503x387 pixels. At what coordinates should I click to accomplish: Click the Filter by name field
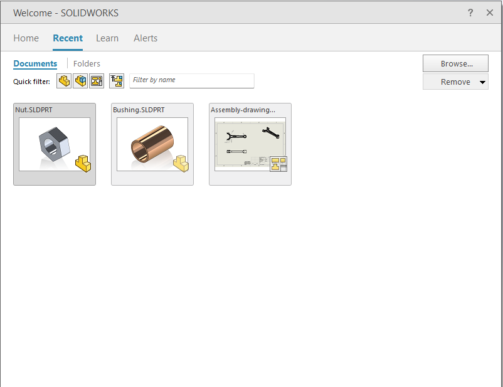pos(191,80)
